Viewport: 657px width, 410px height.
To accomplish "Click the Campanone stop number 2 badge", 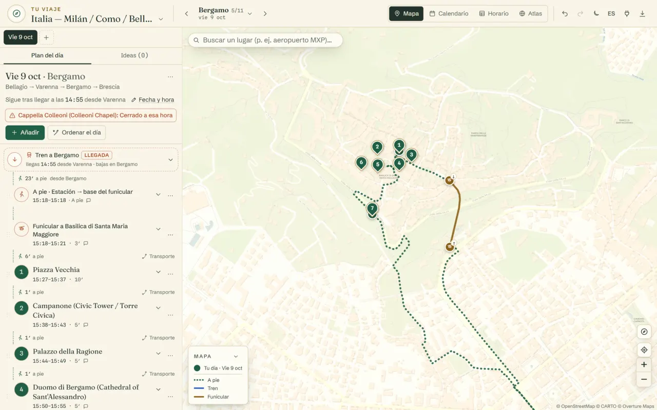I will coord(21,308).
